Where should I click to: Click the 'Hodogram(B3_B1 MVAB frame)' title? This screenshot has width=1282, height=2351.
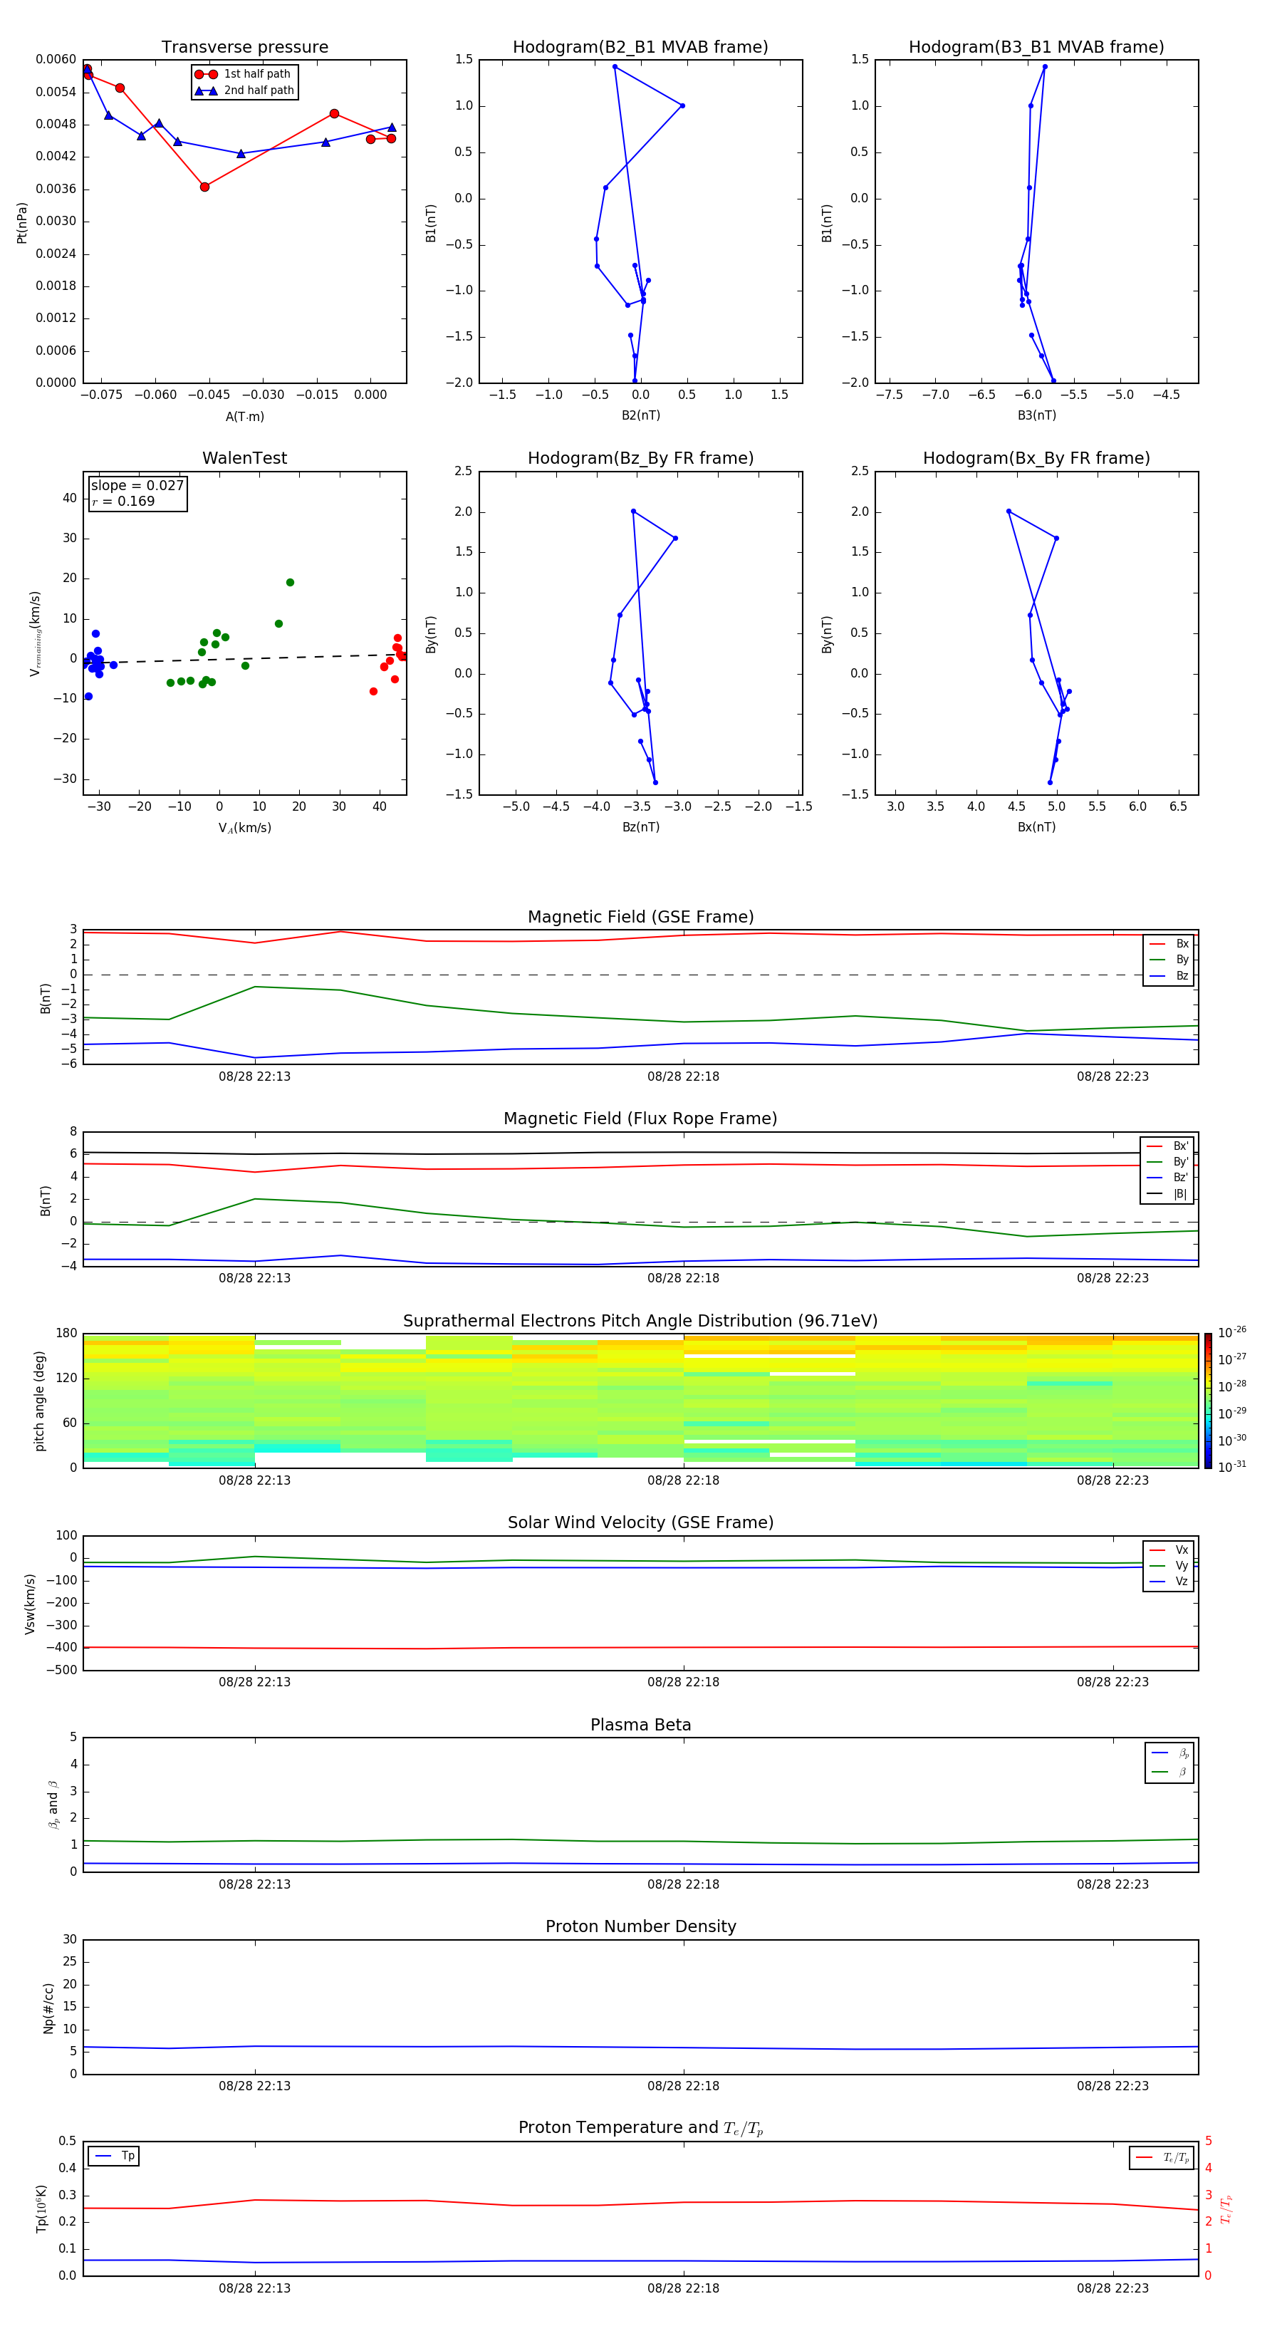tap(1036, 48)
